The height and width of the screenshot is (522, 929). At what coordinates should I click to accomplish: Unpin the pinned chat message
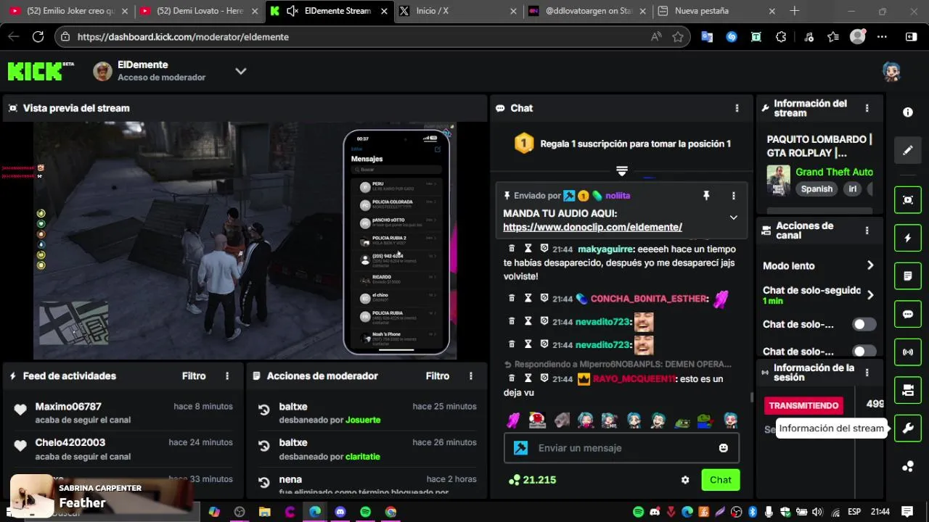[x=706, y=196]
